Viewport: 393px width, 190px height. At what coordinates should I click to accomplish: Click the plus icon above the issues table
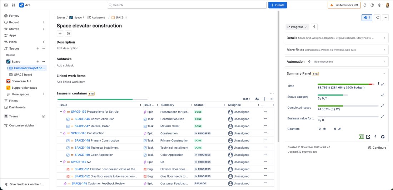264,99
